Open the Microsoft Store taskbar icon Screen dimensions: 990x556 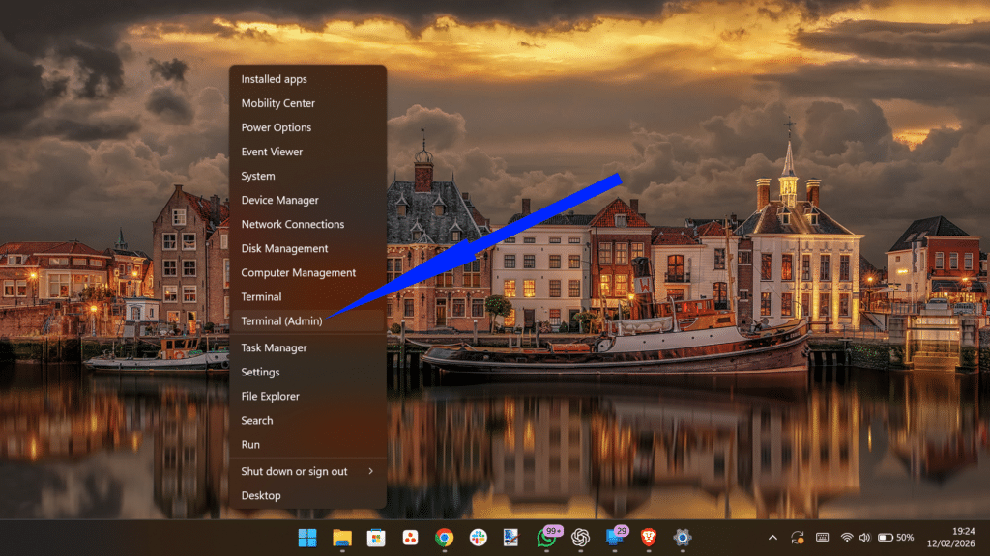tap(377, 538)
